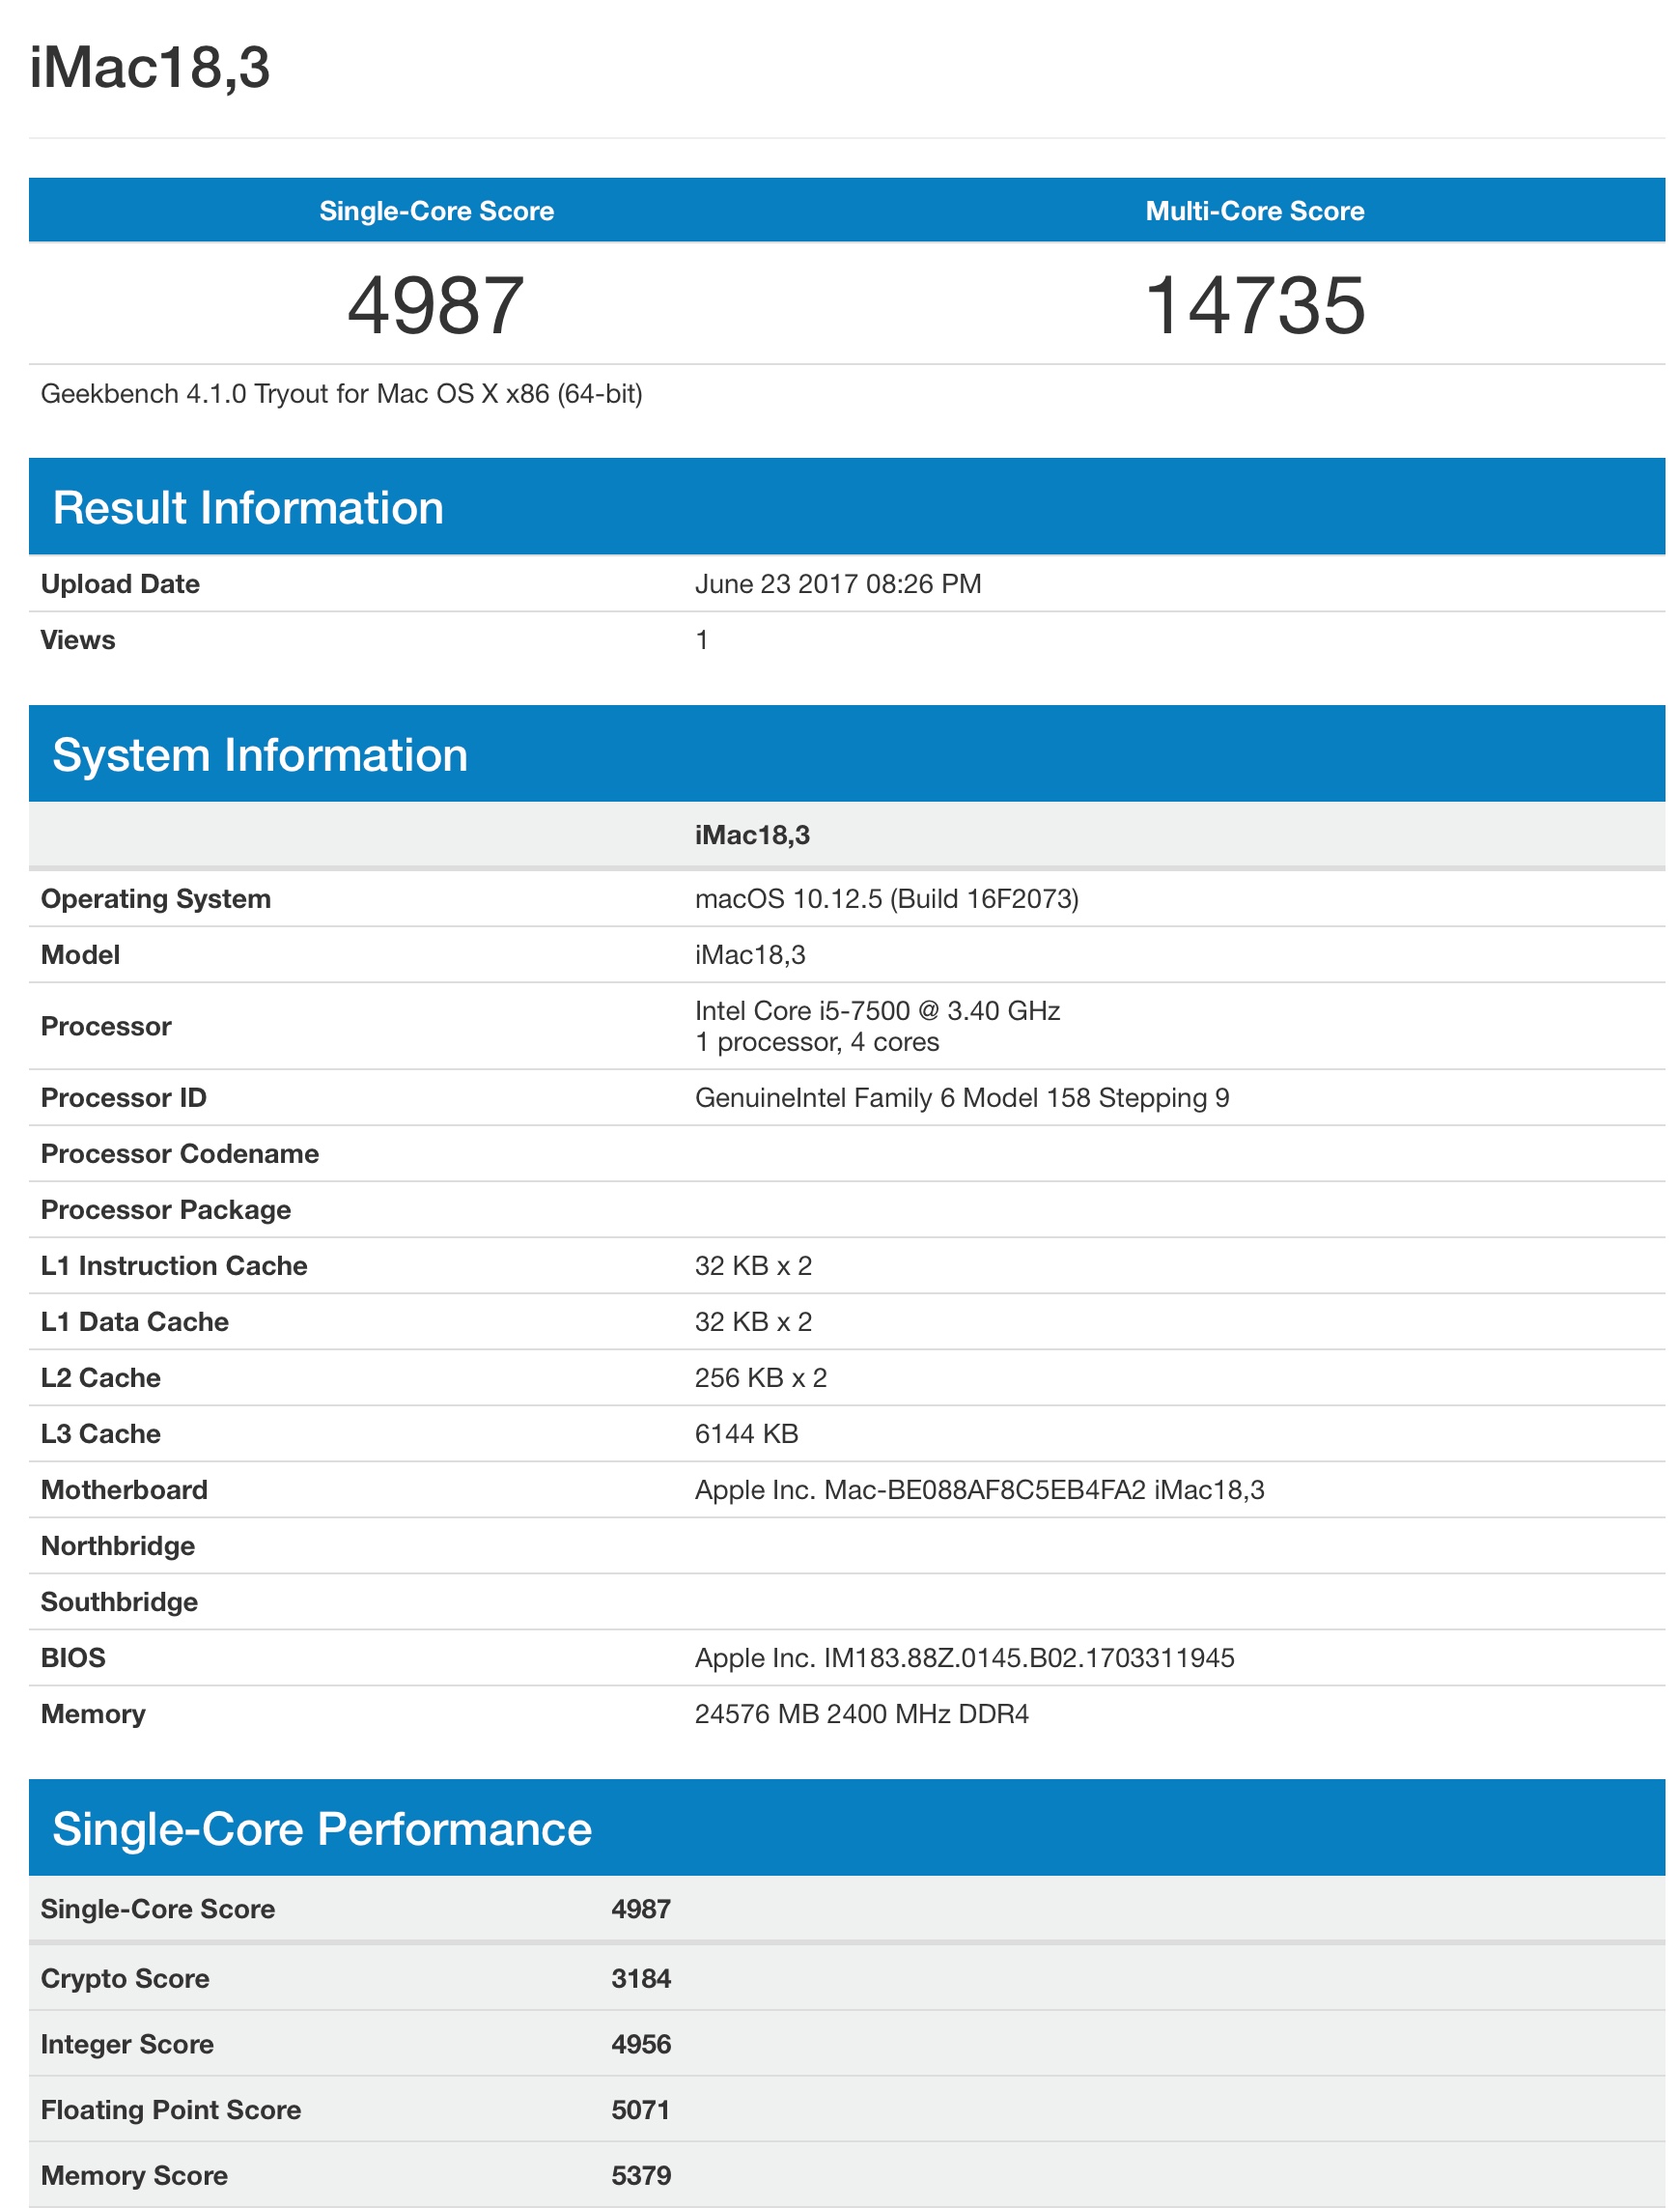
Task: Select the Mac-BE088AF8C5EB4FA2 motherboard value
Action: 980,1490
